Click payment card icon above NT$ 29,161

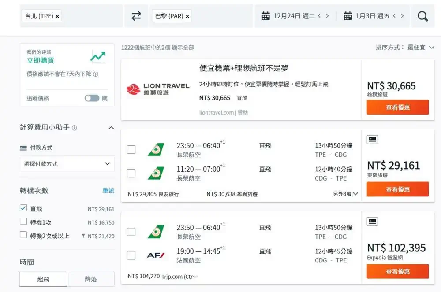(x=372, y=139)
